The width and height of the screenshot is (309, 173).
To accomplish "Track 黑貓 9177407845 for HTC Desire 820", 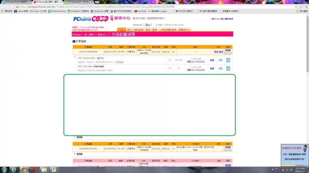I will pos(196,62).
